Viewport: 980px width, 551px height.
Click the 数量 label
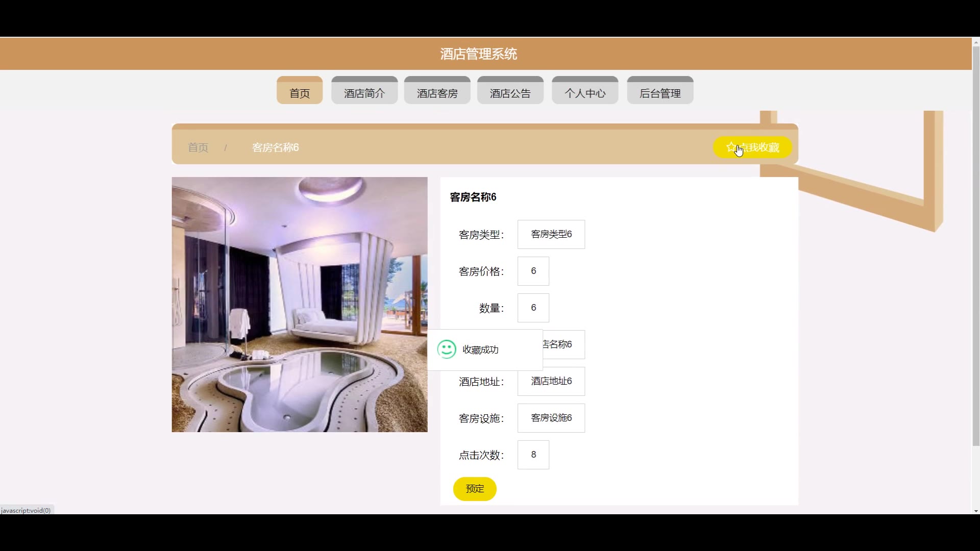(x=492, y=308)
